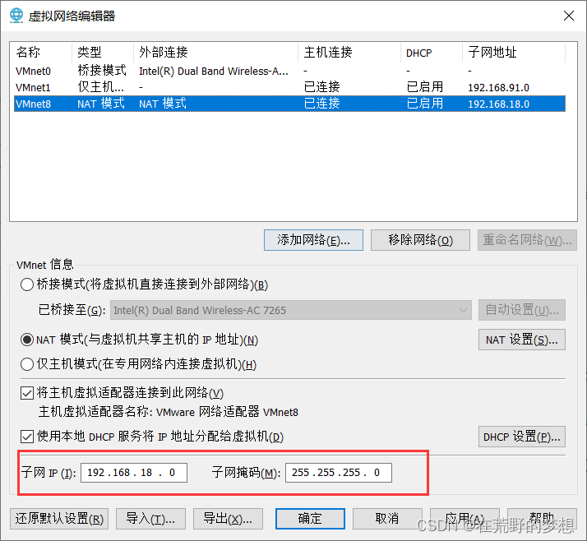The image size is (587, 541).
Task: Click subnet address 192.168.91.0 cell
Action: point(499,88)
